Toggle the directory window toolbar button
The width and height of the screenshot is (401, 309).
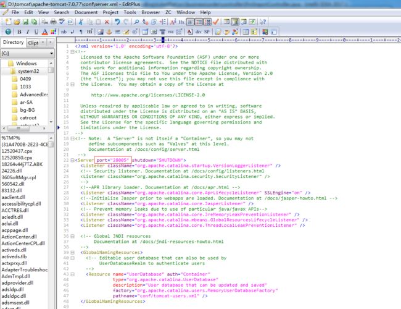click(226, 22)
